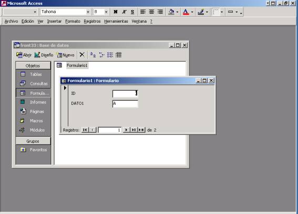Align text left
Viewport: 298px width, 214px height.
pyautogui.click(x=143, y=12)
